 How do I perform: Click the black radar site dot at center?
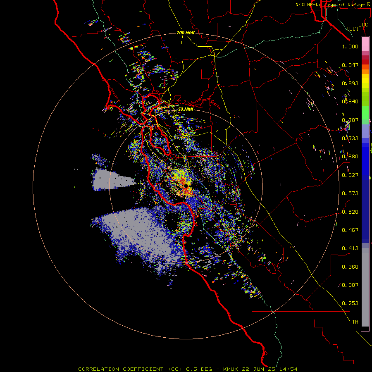click(x=186, y=186)
